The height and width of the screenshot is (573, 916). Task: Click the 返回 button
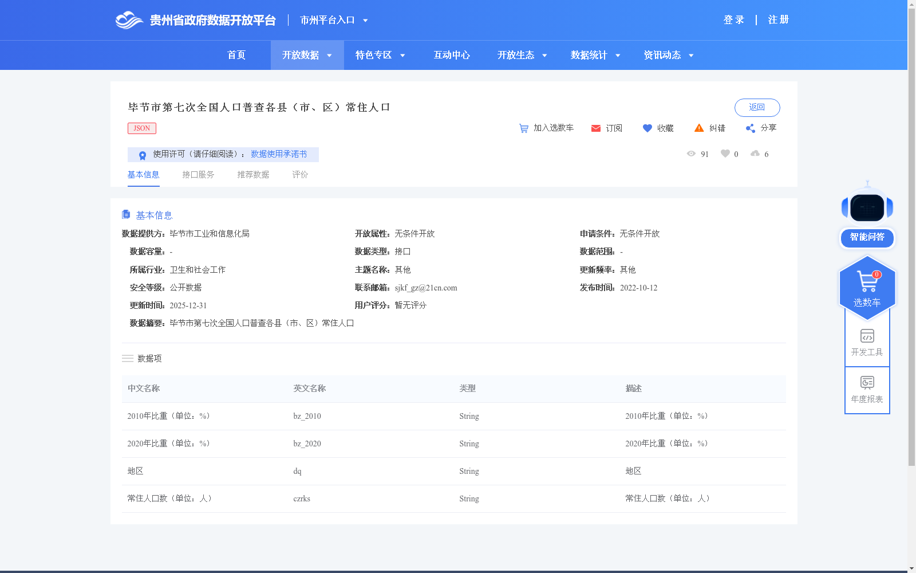757,108
